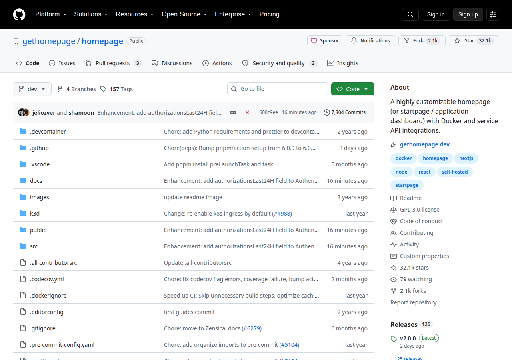Click the .gitignore file icon
Image resolution: width=512 pixels, height=360 pixels.
pyautogui.click(x=23, y=328)
